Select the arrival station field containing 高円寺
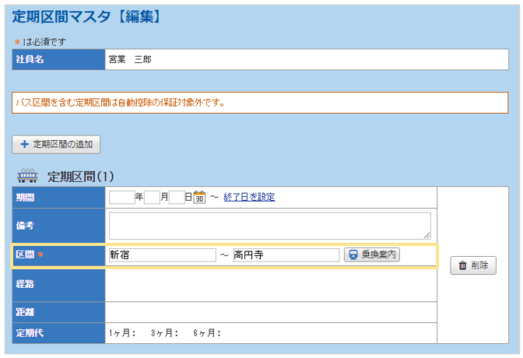 pos(286,254)
